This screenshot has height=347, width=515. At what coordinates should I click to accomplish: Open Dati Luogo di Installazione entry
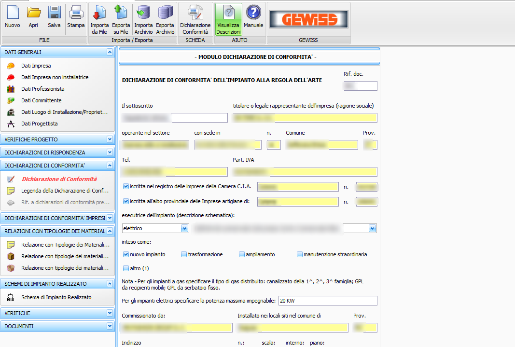tap(64, 112)
